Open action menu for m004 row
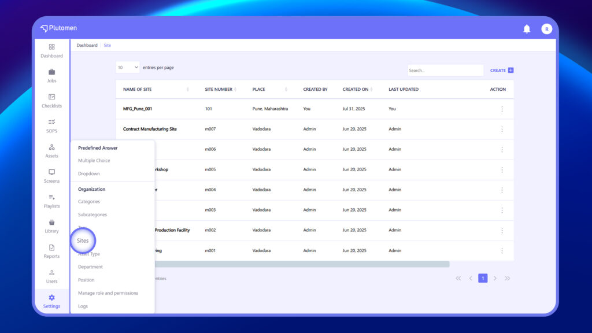 (x=502, y=190)
